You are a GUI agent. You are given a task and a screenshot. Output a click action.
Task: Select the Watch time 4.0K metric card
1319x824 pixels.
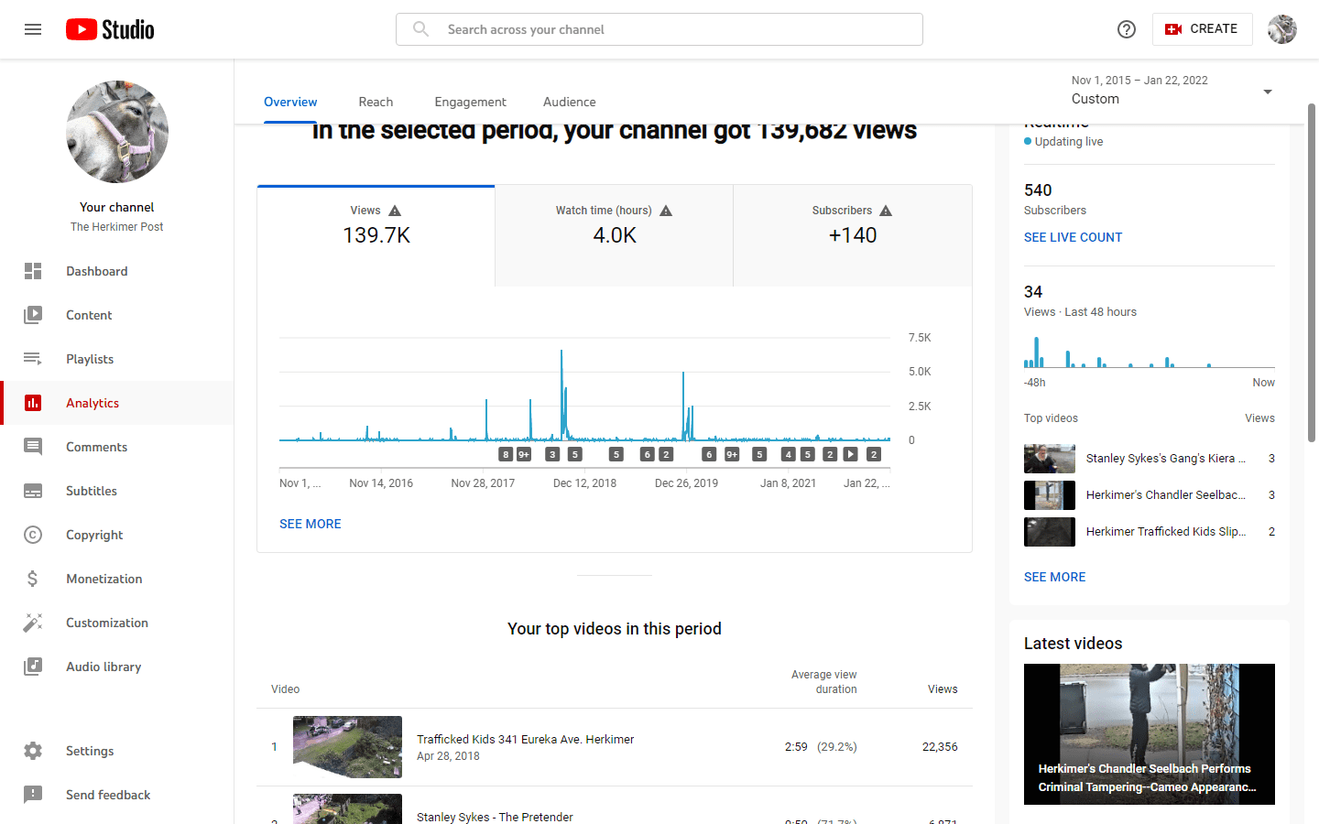(615, 236)
